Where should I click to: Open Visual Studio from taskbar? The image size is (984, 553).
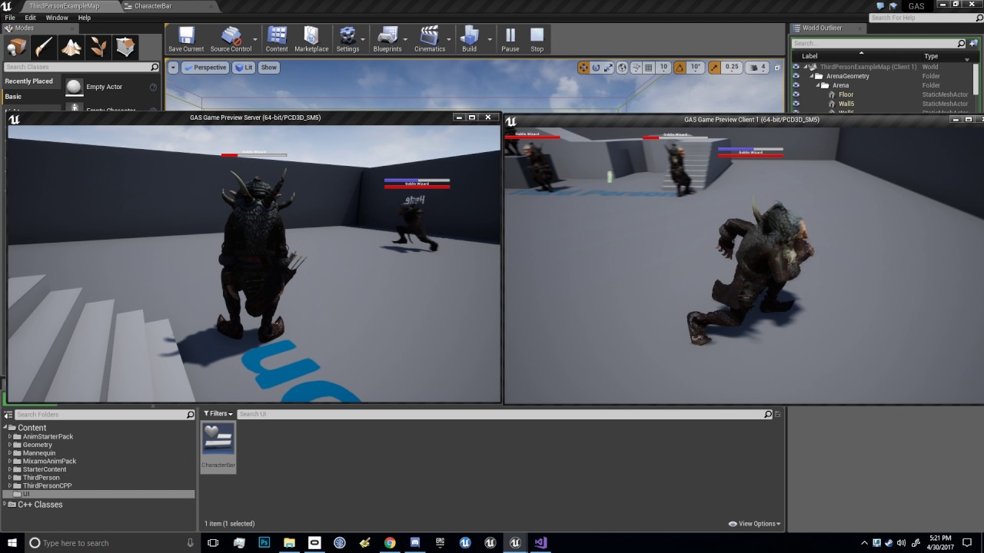click(x=540, y=542)
